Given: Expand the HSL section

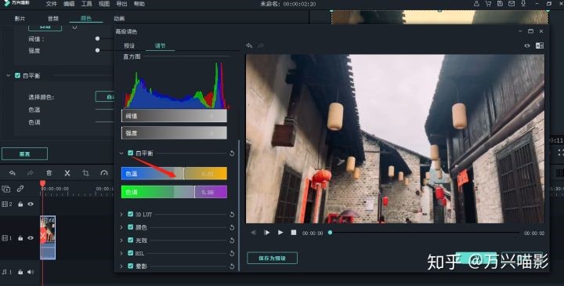Looking at the screenshot, I should pyautogui.click(x=121, y=253).
